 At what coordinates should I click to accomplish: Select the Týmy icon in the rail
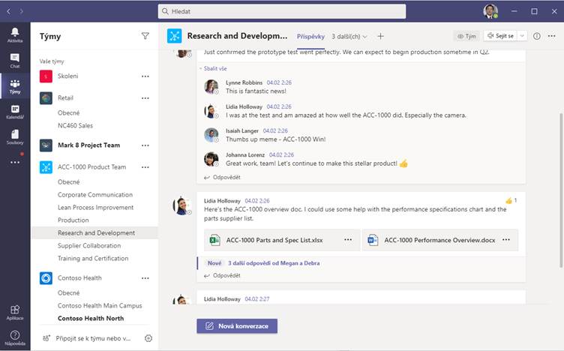[x=15, y=86]
